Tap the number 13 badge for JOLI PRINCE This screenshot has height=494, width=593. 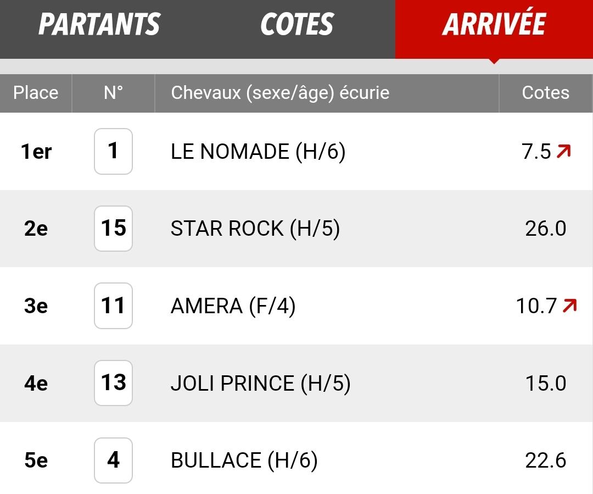[113, 383]
